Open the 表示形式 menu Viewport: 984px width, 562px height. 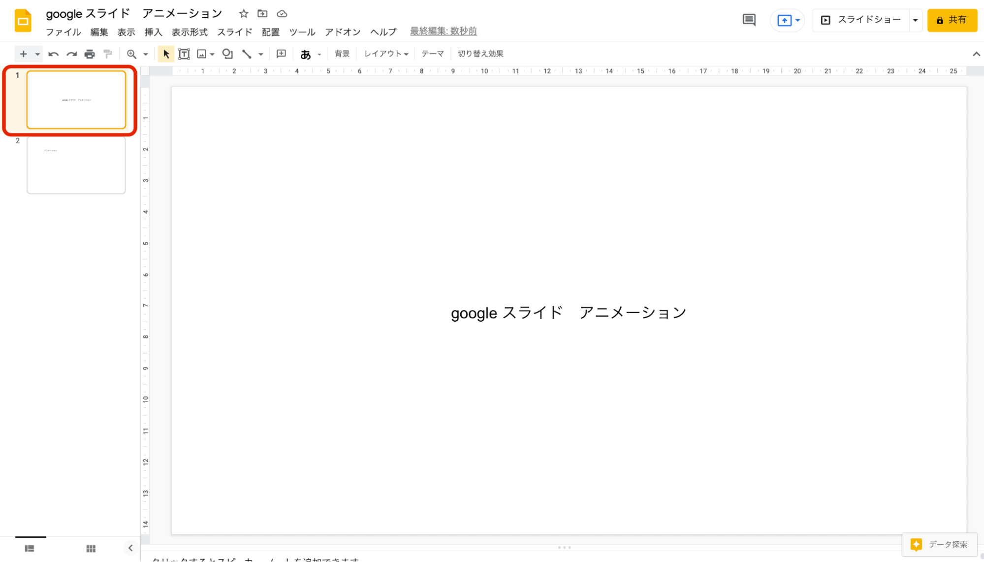190,32
